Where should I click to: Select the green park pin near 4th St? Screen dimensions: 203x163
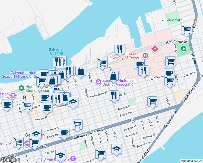183,49
